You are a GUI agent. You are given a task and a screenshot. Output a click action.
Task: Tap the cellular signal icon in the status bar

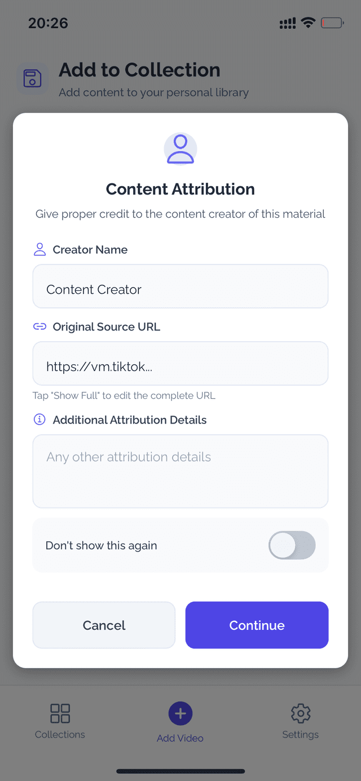point(287,23)
